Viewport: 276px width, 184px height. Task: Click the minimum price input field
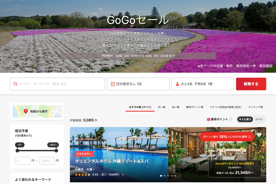[x=23, y=160]
